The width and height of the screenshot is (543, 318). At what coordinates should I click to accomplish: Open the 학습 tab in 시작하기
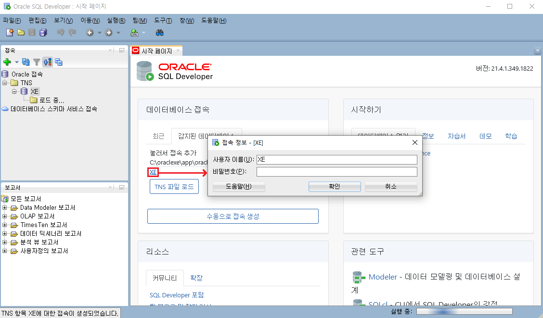tap(511, 136)
